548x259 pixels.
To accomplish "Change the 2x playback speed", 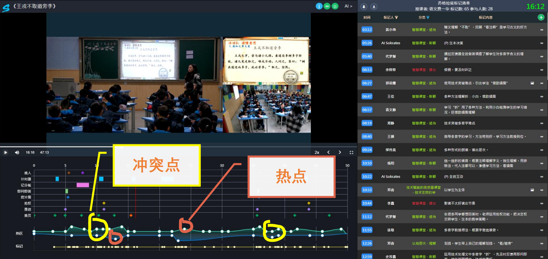I will (x=317, y=152).
